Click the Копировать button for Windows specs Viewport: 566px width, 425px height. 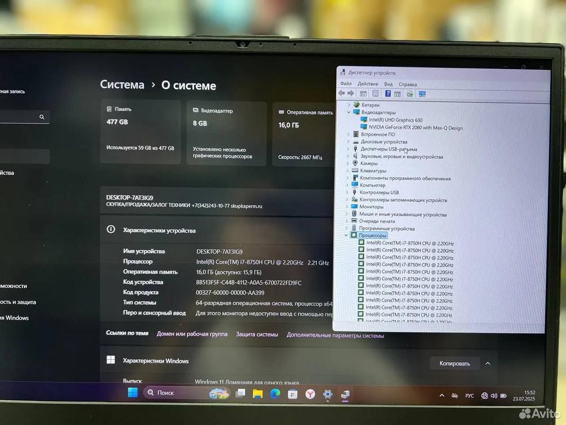(x=454, y=363)
